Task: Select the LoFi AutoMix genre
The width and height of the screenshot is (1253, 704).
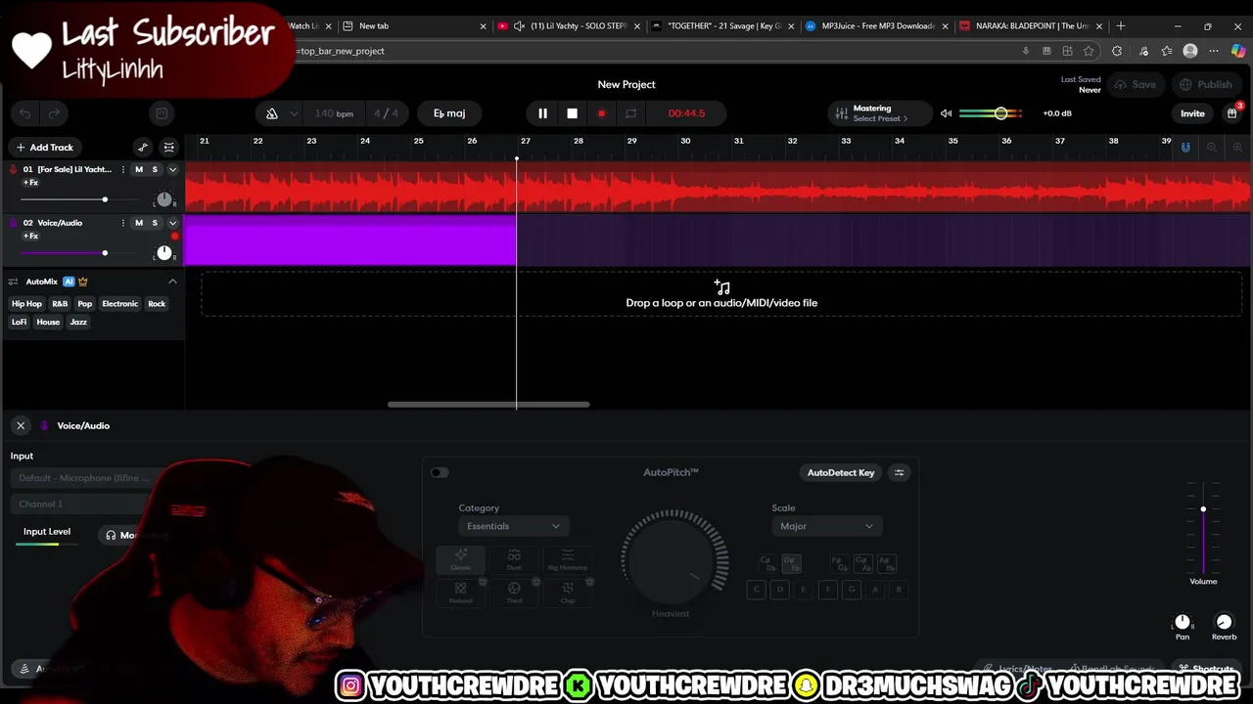Action: (x=20, y=322)
